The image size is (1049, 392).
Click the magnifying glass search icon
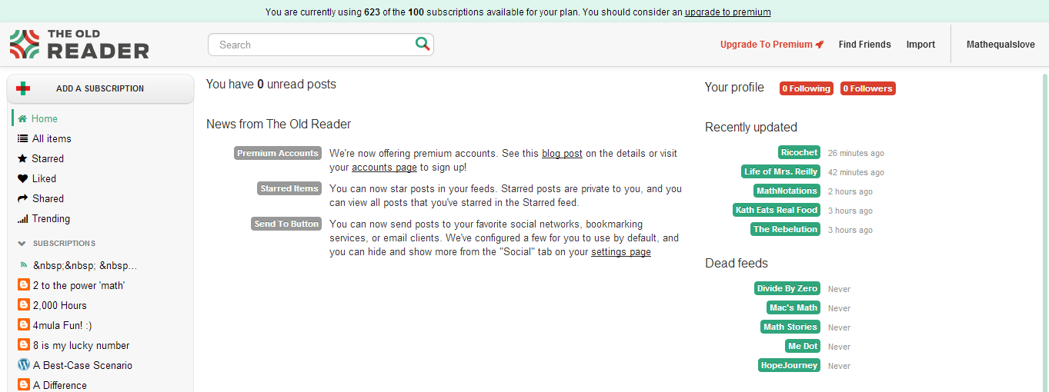(x=422, y=44)
